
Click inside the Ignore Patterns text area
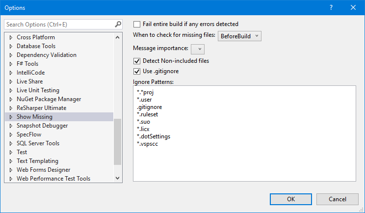[244, 133]
